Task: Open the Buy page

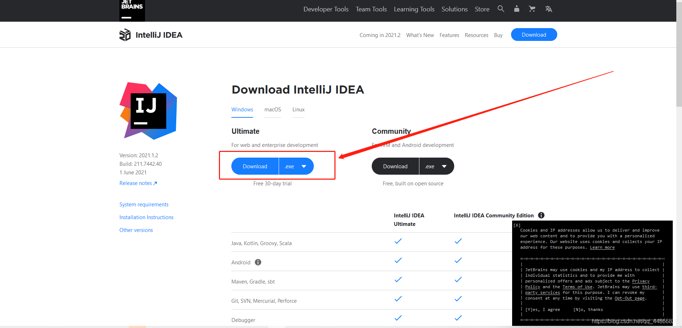Action: coord(498,35)
